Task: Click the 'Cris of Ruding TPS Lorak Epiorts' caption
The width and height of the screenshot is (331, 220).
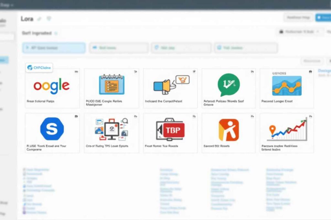Action: tap(107, 146)
